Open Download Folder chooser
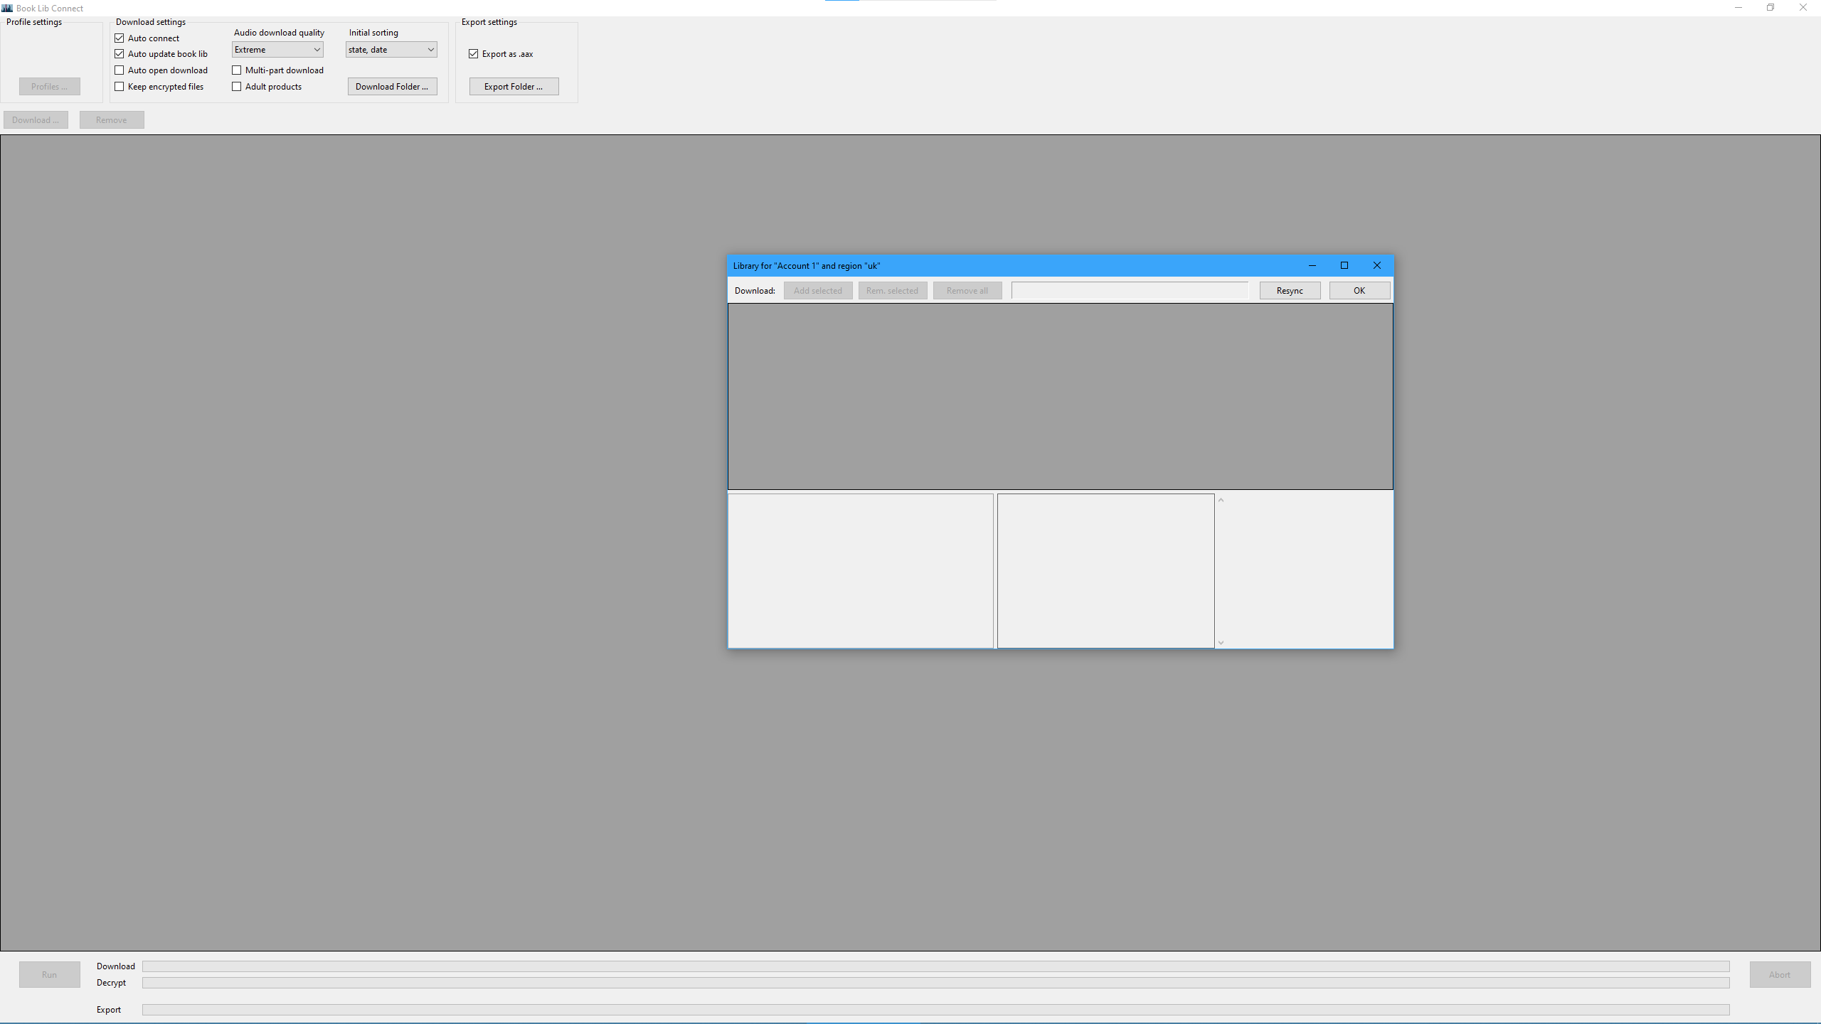This screenshot has width=1821, height=1024. 392,87
